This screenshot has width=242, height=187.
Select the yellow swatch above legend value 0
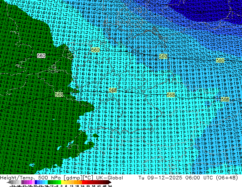(62, 182)
